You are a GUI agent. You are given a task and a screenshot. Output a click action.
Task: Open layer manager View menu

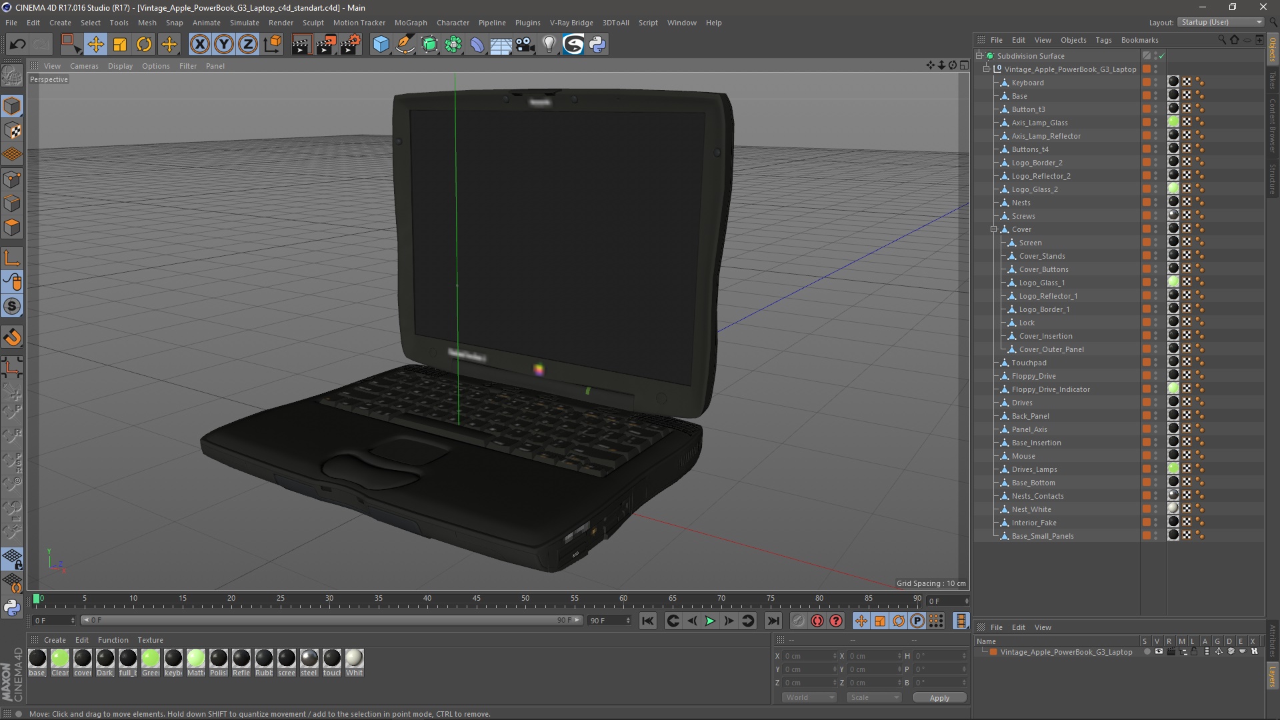(x=1043, y=627)
